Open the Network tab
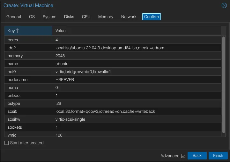 coord(129,17)
